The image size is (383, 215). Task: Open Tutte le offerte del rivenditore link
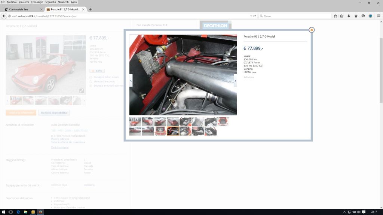click(x=68, y=142)
